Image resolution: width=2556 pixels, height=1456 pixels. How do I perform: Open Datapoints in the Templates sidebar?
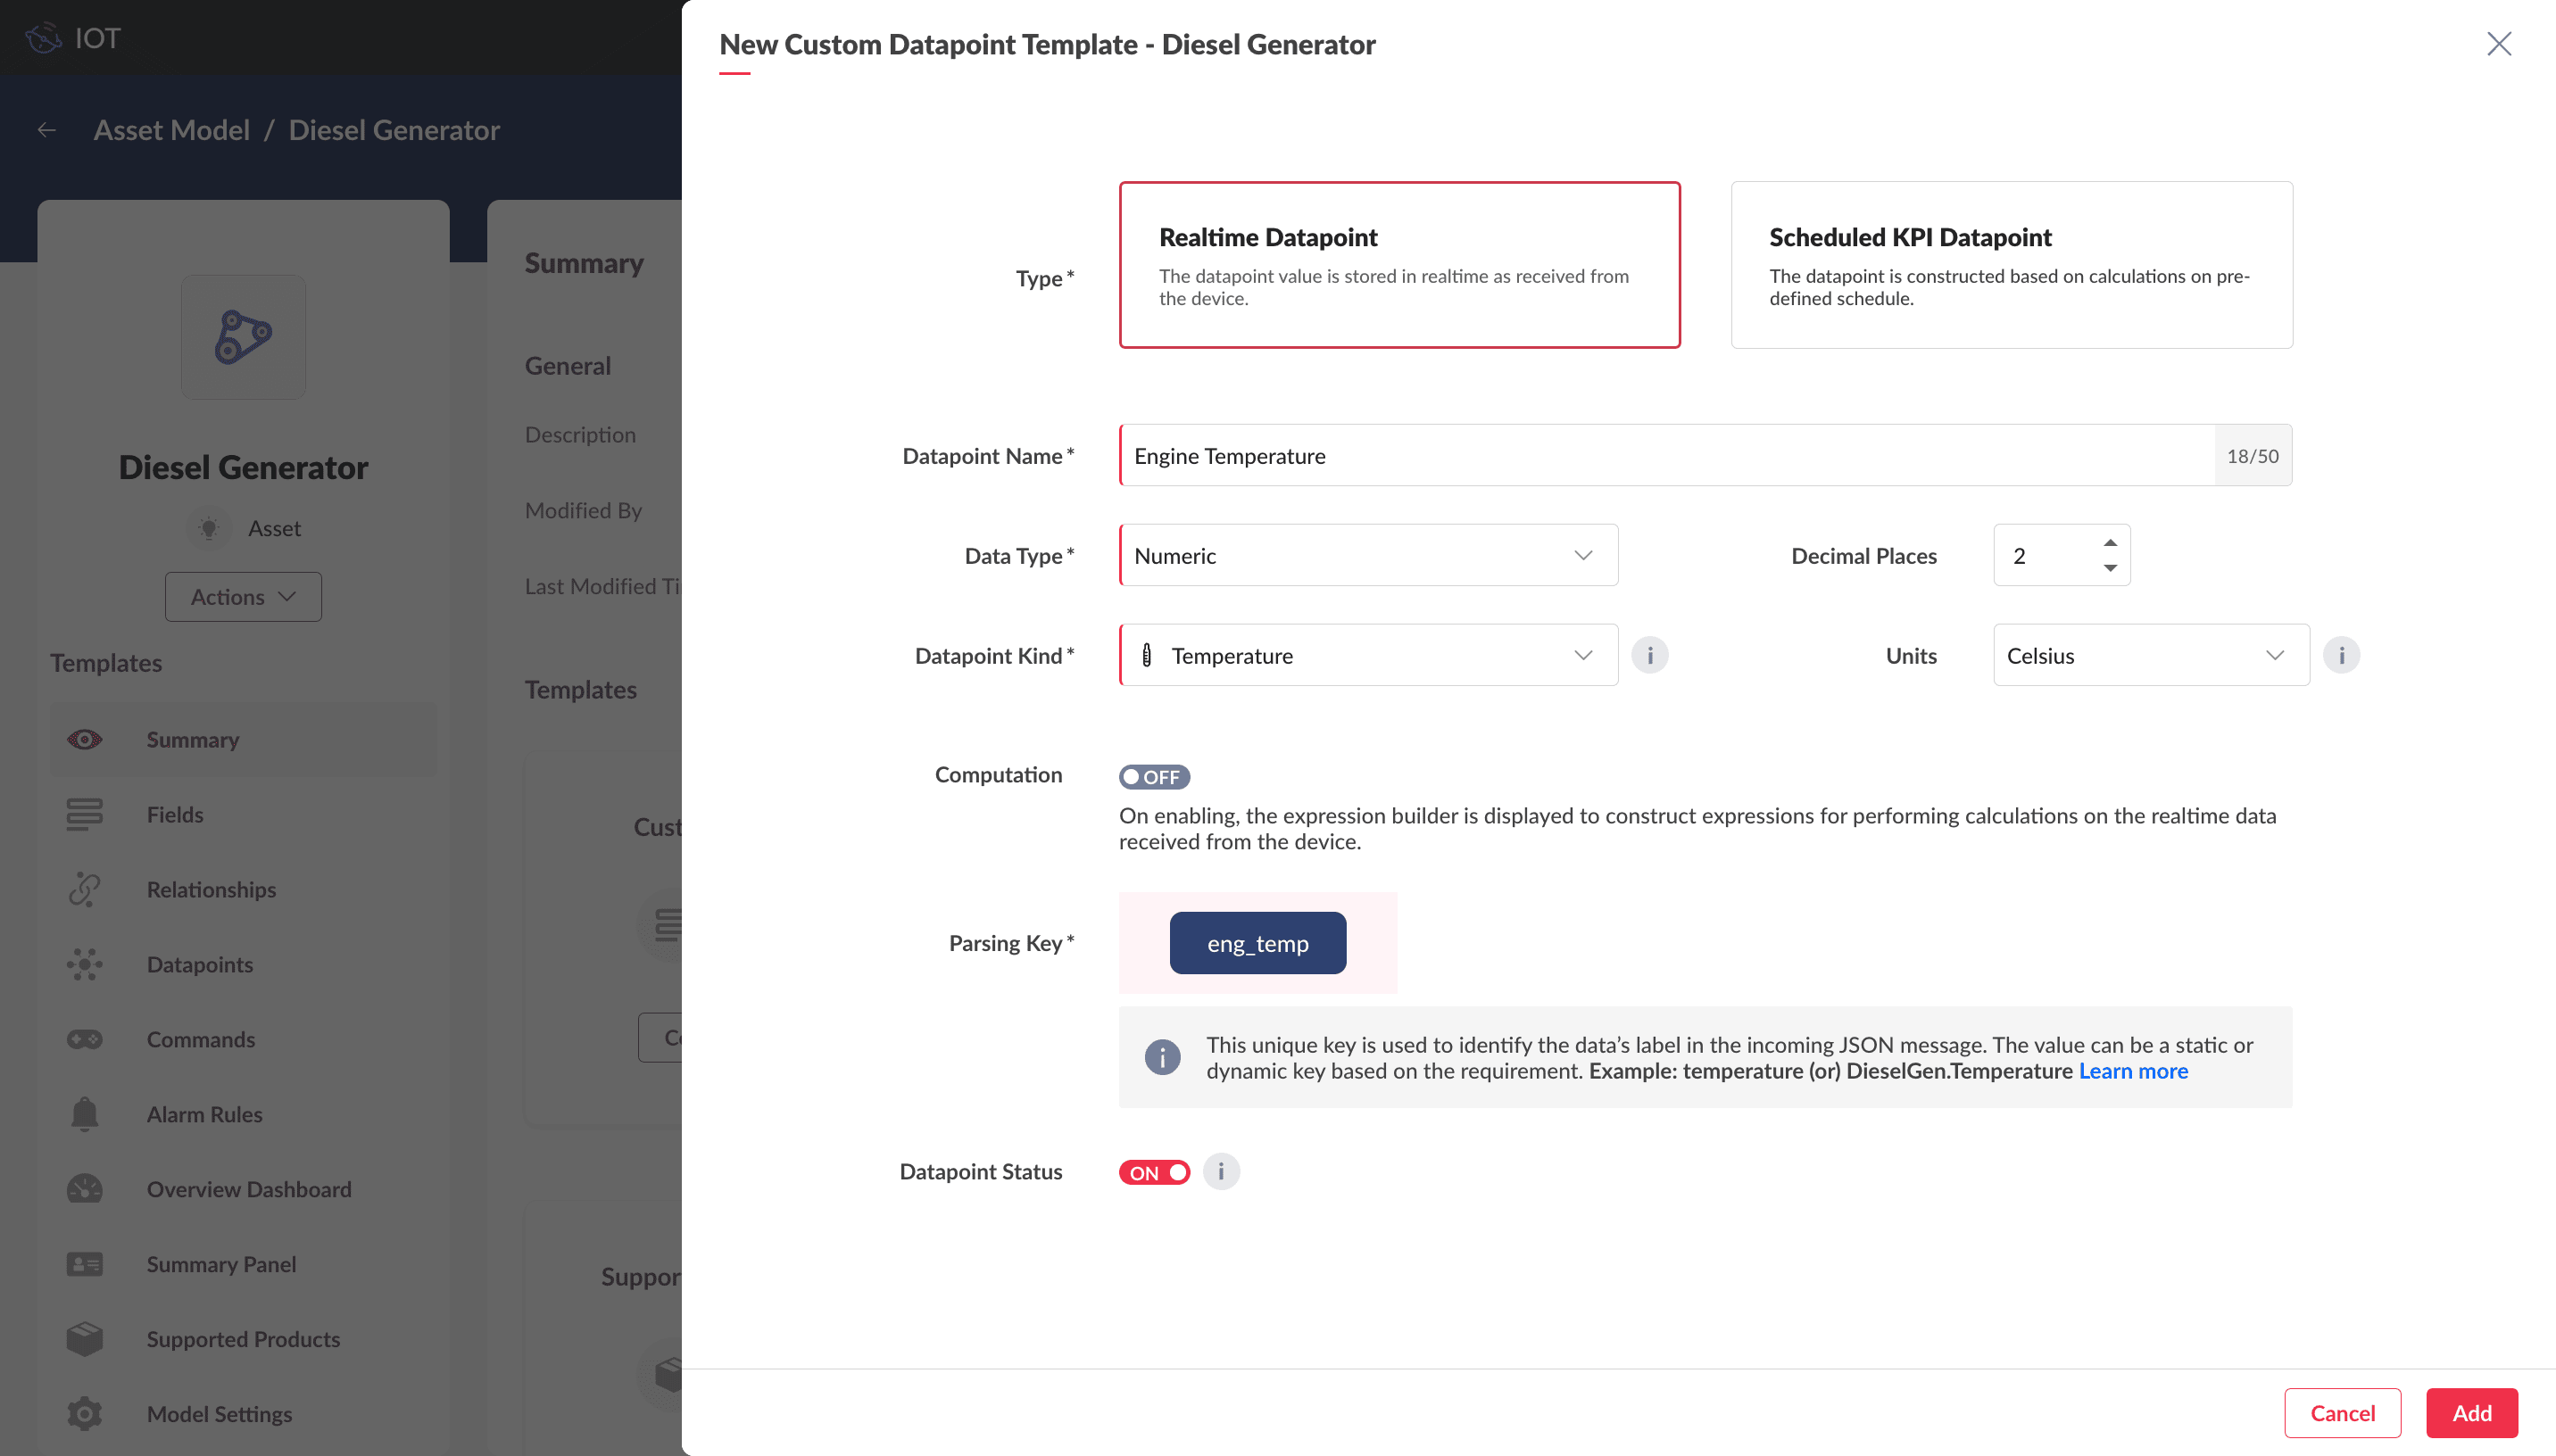199,964
